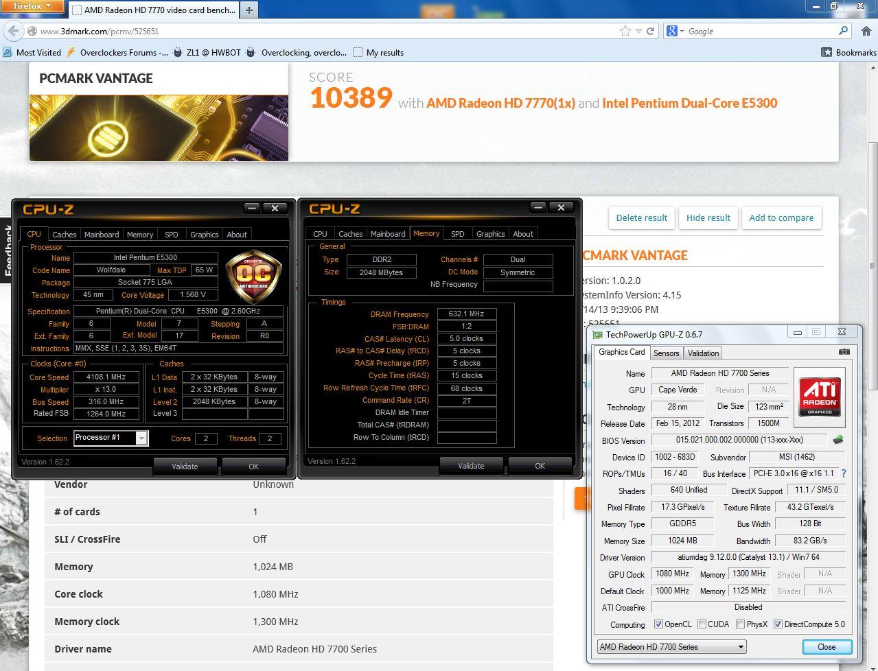Bookmark this page with the star icon

tap(625, 31)
